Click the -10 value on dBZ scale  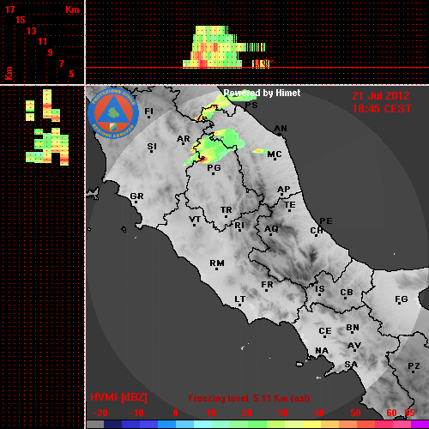(136, 413)
